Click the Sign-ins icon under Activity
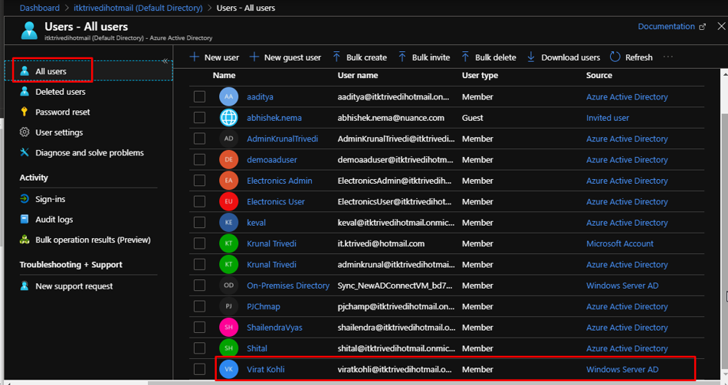Image resolution: width=728 pixels, height=385 pixels. click(x=25, y=199)
